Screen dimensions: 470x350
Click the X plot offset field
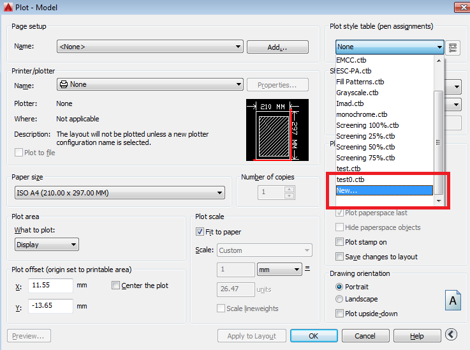tap(50, 285)
